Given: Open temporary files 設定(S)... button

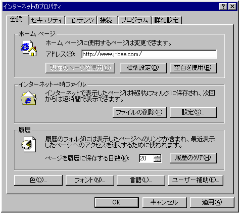Looking at the screenshot, I should tap(193, 112).
